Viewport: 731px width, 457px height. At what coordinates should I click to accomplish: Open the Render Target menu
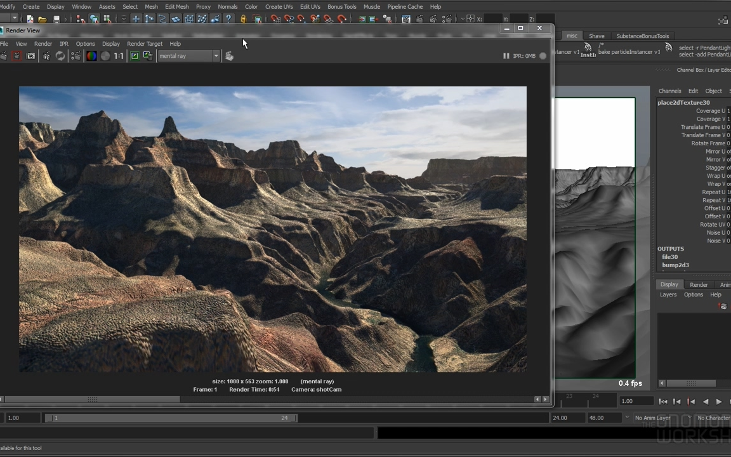[x=145, y=44]
